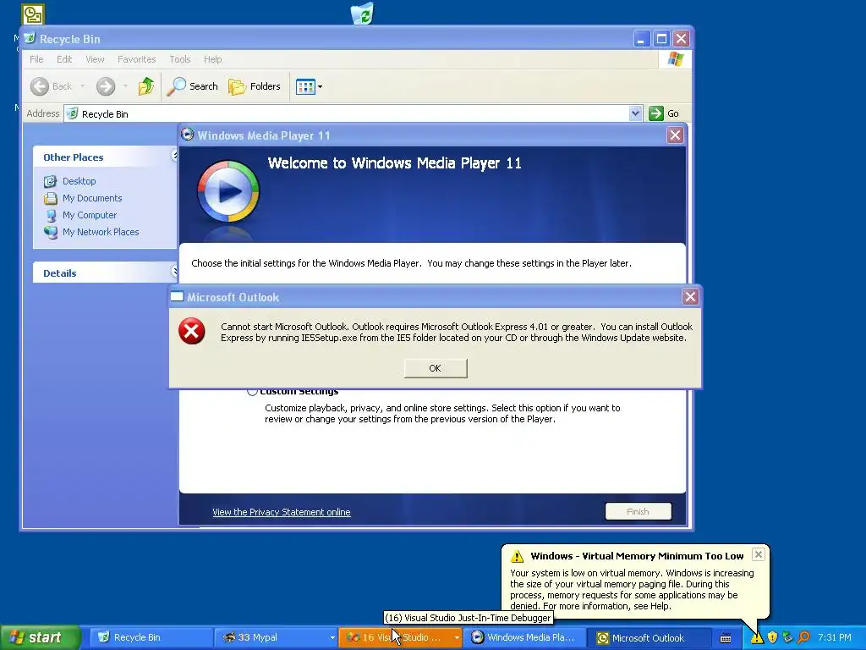This screenshot has height=650, width=866.
Task: Open the Favorites menu in Recycle Bin
Action: 136,59
